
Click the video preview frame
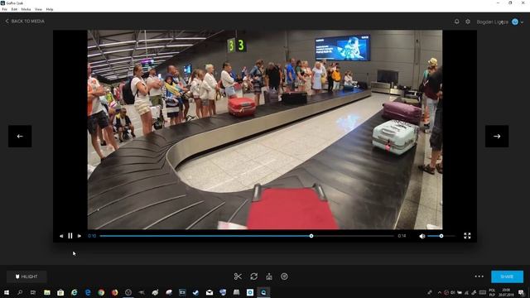click(x=265, y=130)
